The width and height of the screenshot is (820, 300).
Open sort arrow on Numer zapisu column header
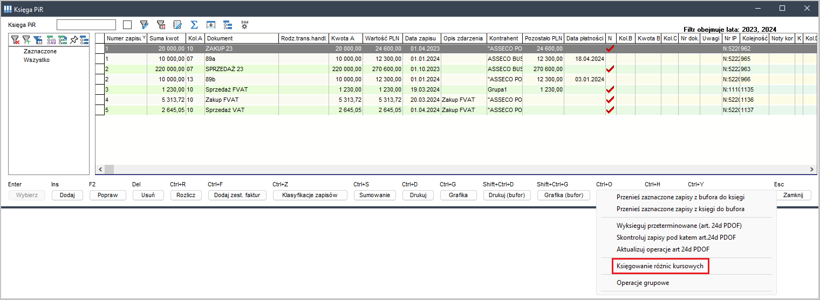[144, 38]
